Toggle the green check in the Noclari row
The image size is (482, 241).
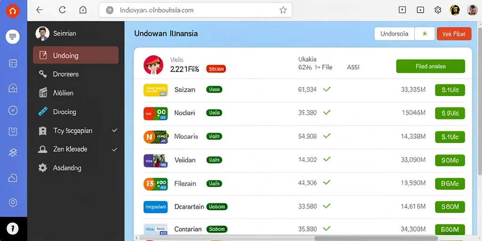pyautogui.click(x=327, y=112)
